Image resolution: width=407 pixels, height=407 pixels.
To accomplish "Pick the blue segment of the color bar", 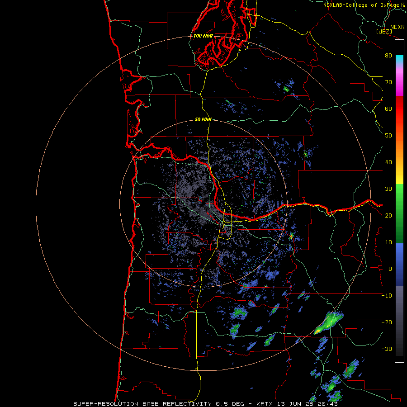I will tap(399, 265).
